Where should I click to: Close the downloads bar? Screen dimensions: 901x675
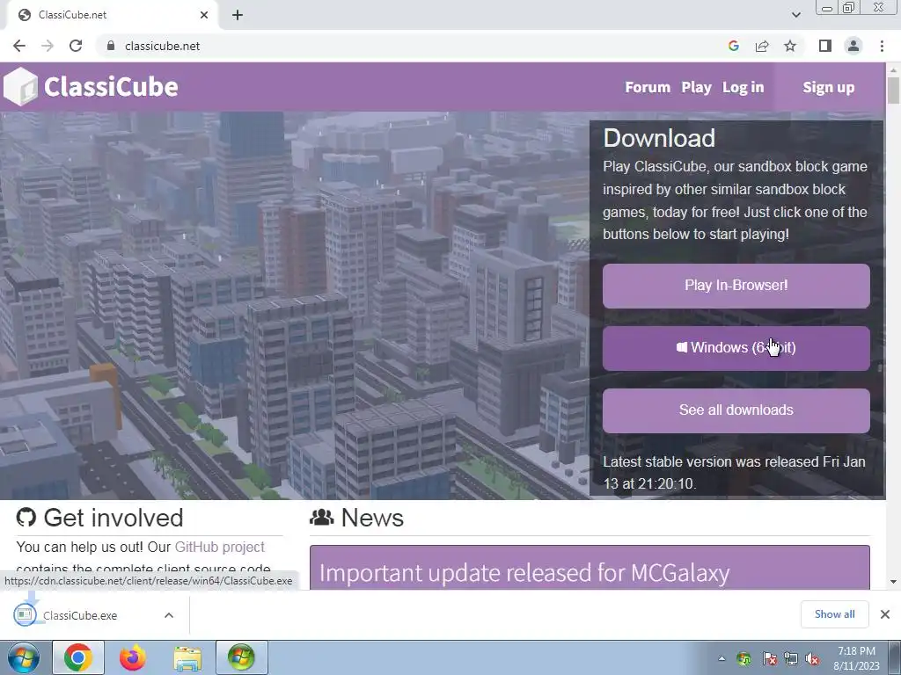click(885, 614)
